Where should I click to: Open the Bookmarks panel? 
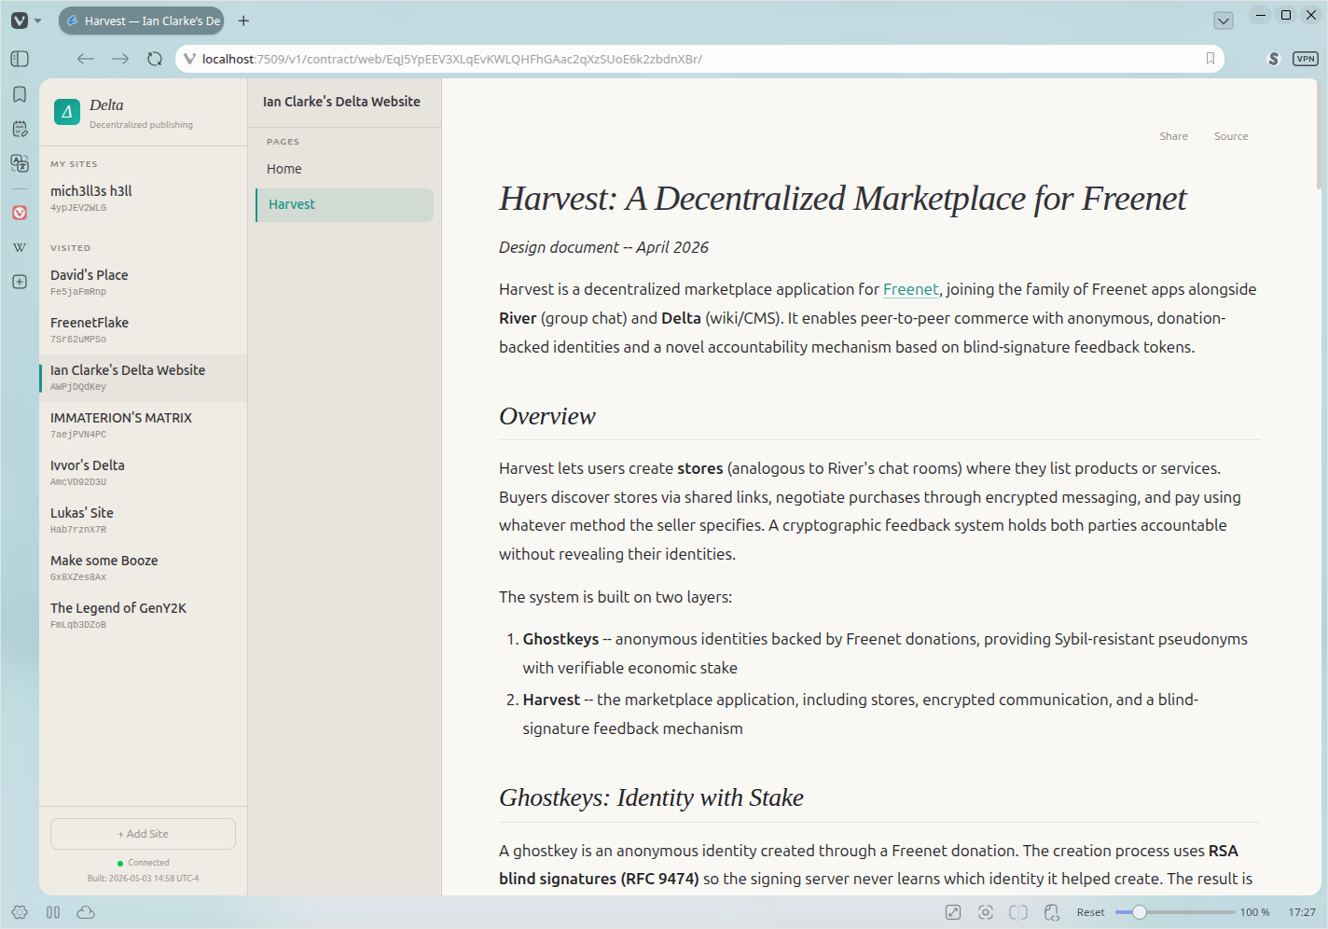20,94
